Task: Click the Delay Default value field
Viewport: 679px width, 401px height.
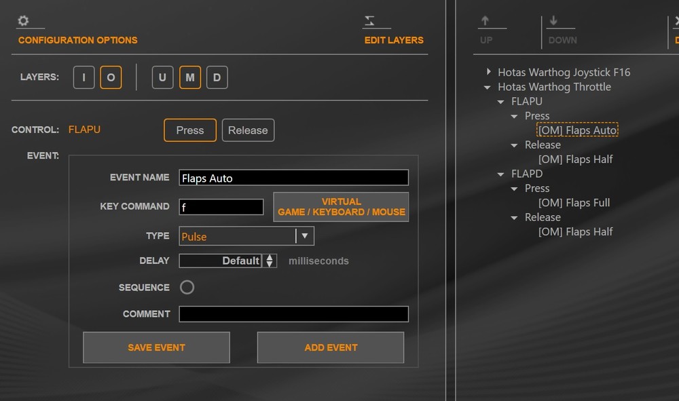Action: pyautogui.click(x=221, y=261)
